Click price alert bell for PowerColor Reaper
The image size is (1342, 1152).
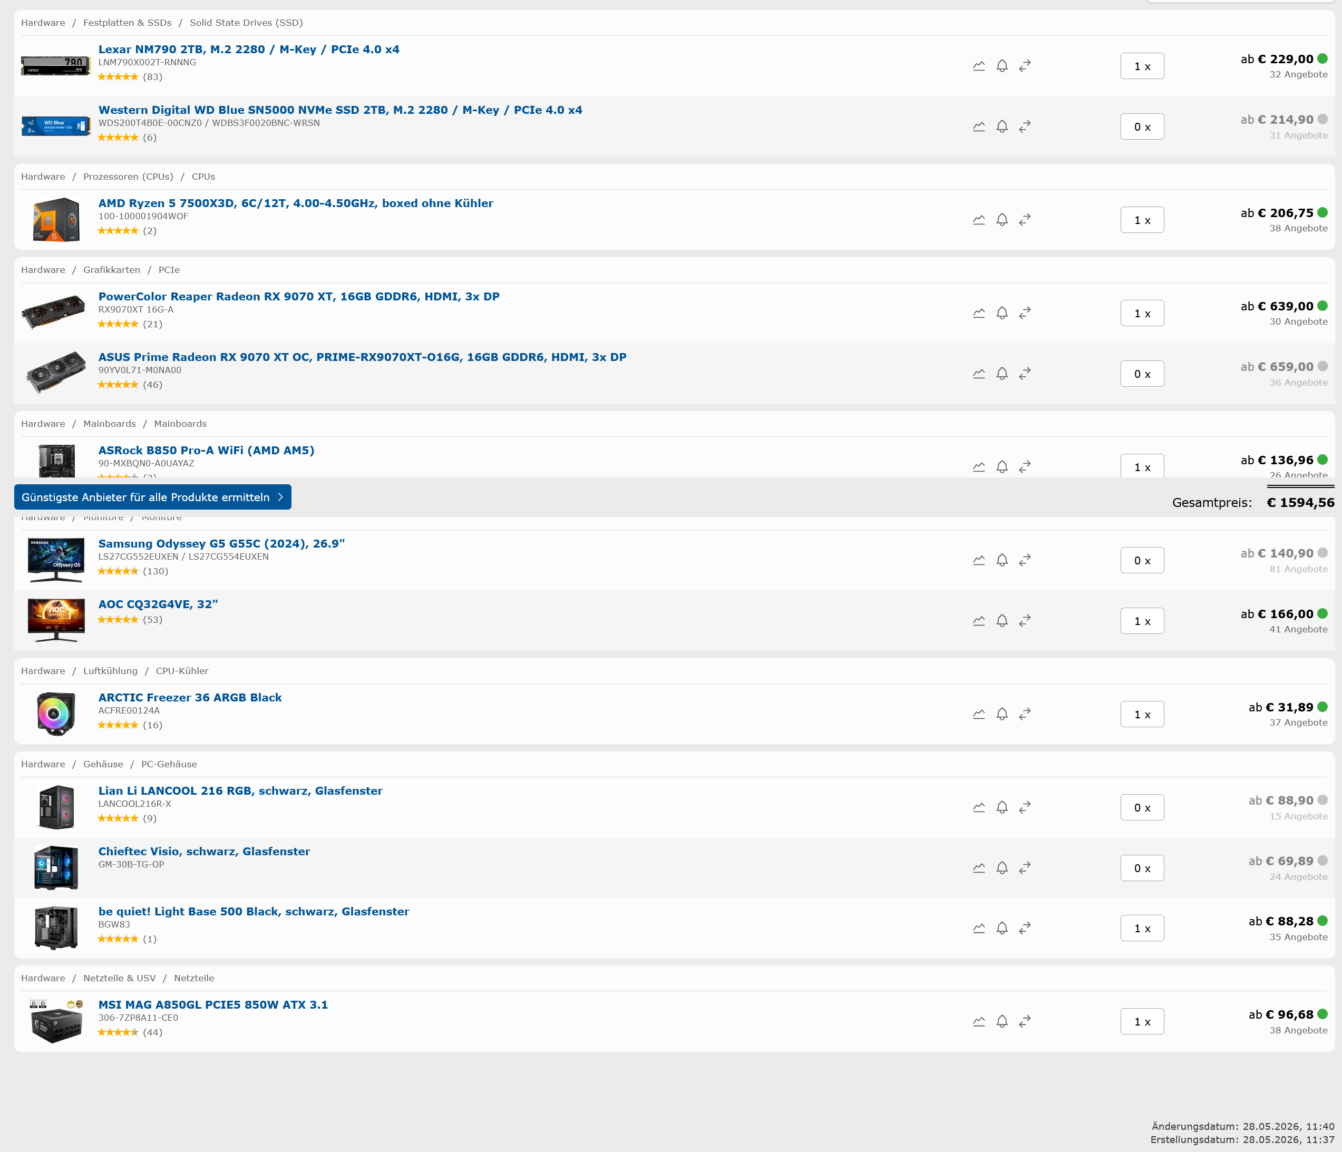[1002, 314]
